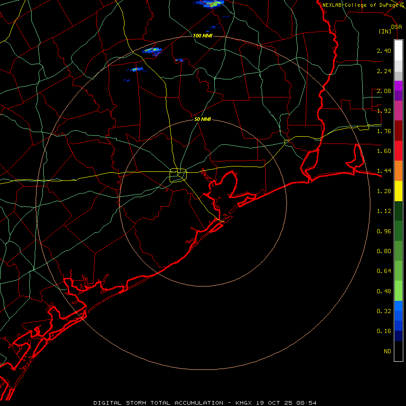406x406 pixels.
Task: Pick the bright red swatch beside 1.60
Action: (x=398, y=151)
